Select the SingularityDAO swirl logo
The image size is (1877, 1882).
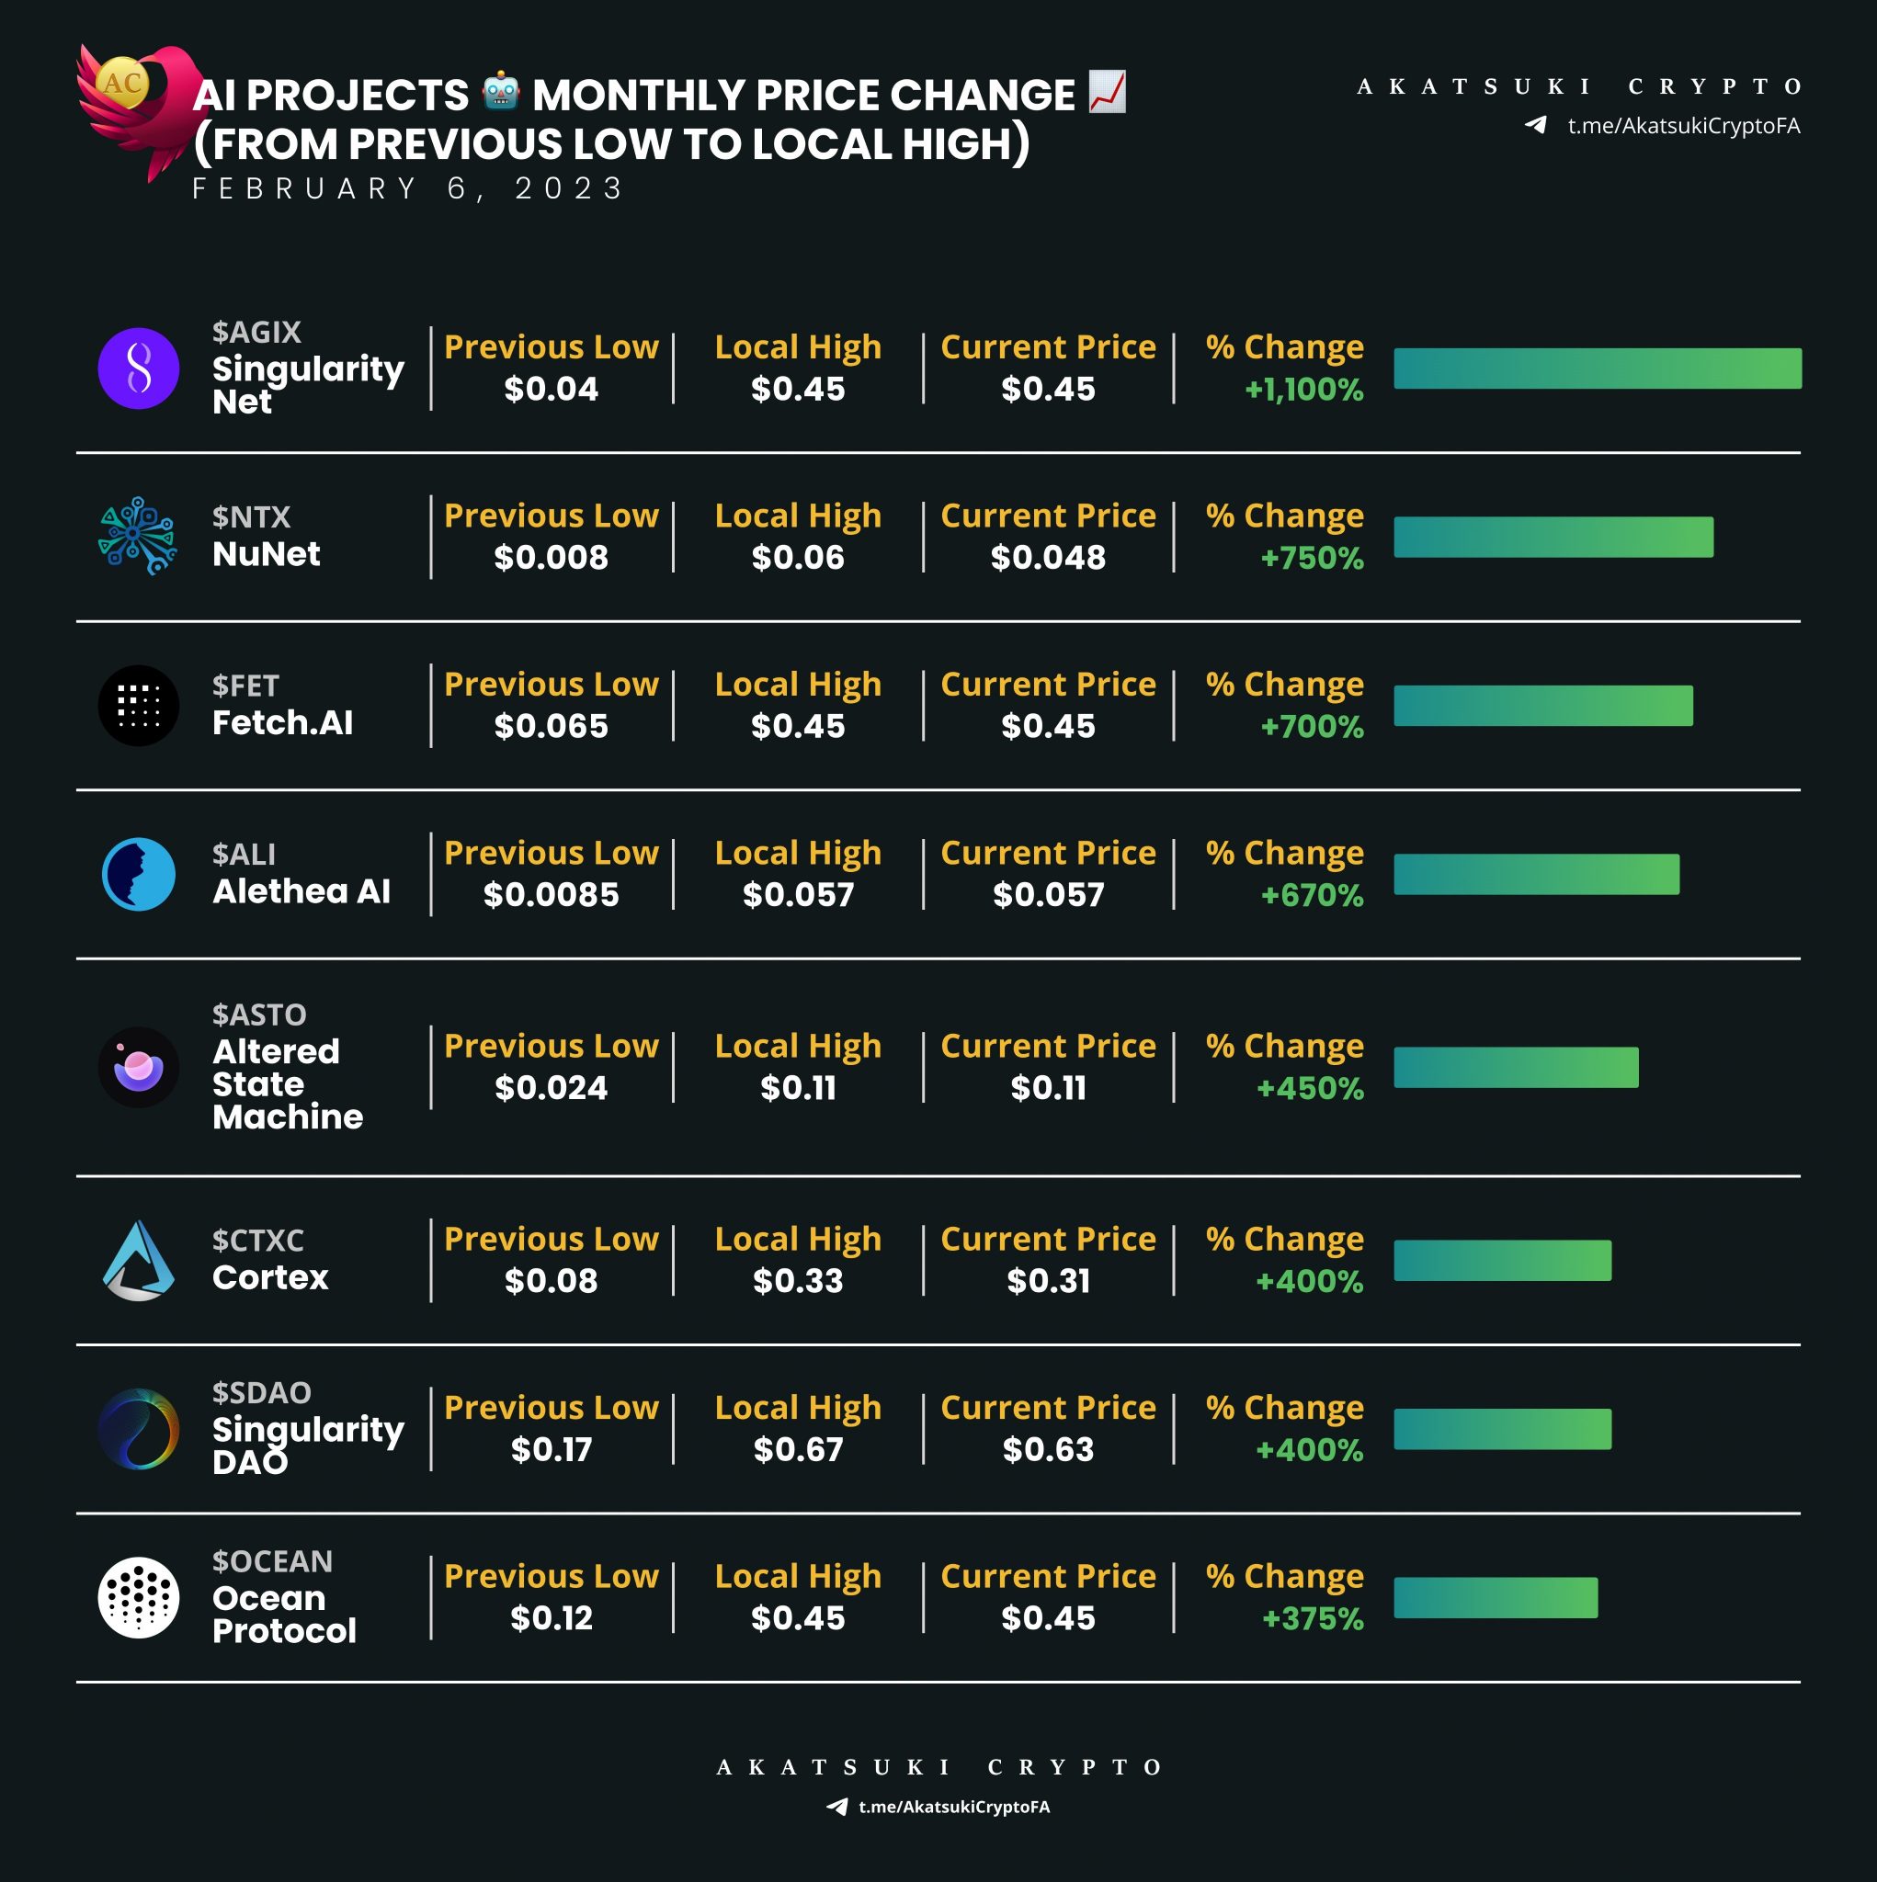click(x=139, y=1428)
